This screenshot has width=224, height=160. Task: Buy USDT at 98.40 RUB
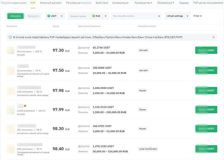(x=206, y=149)
